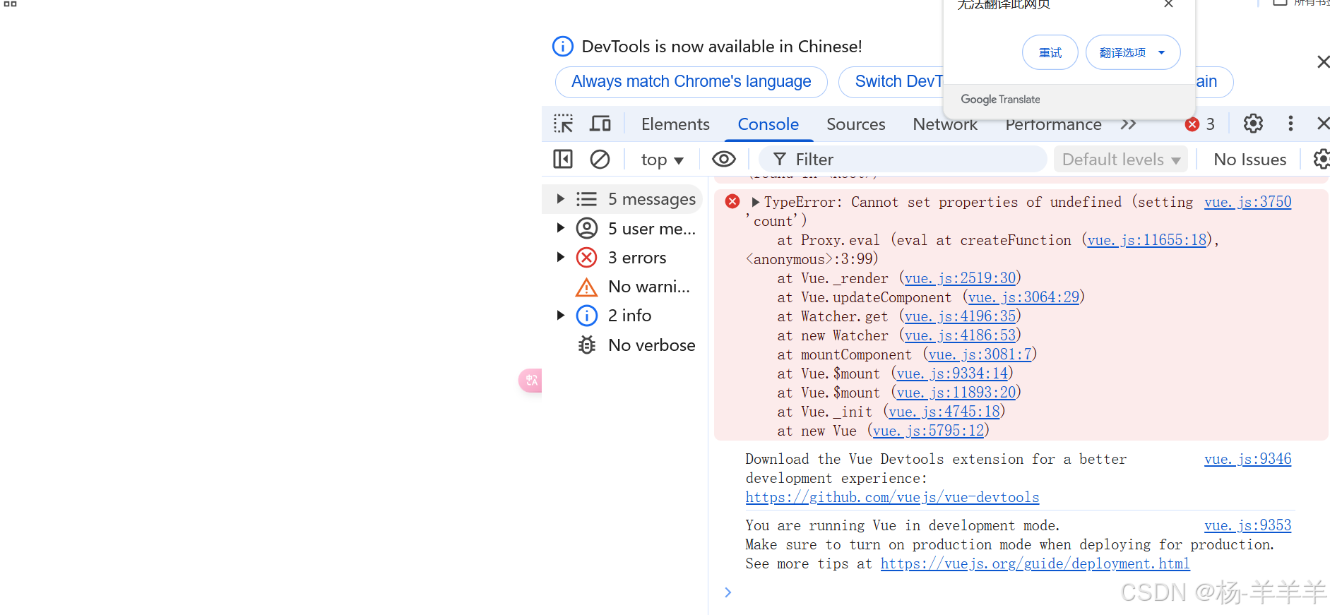This screenshot has height=615, width=1330.
Task: Expand the 5 user messages group
Action: point(560,228)
